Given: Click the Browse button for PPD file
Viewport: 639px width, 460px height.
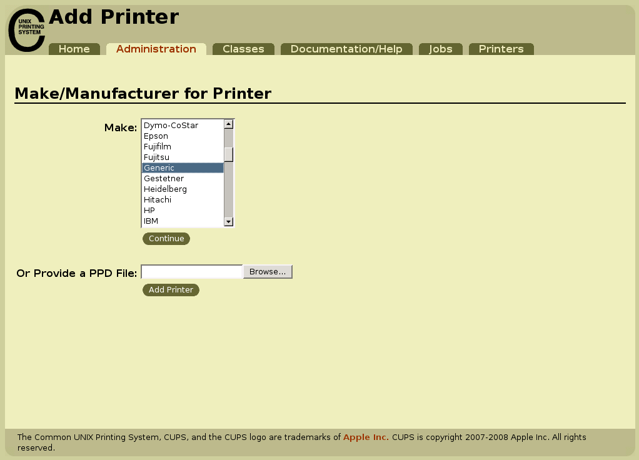Looking at the screenshot, I should (267, 271).
